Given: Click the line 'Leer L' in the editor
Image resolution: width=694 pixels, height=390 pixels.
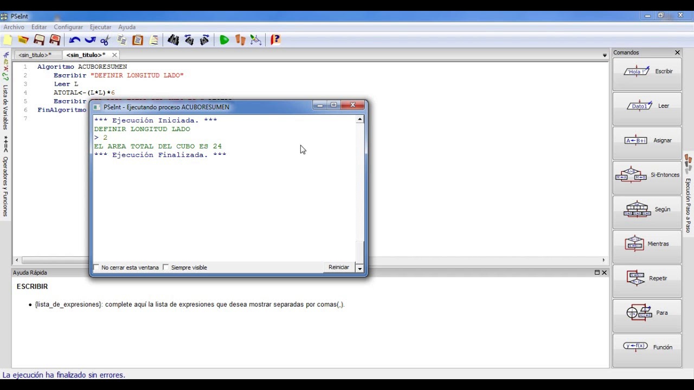Looking at the screenshot, I should tap(66, 84).
